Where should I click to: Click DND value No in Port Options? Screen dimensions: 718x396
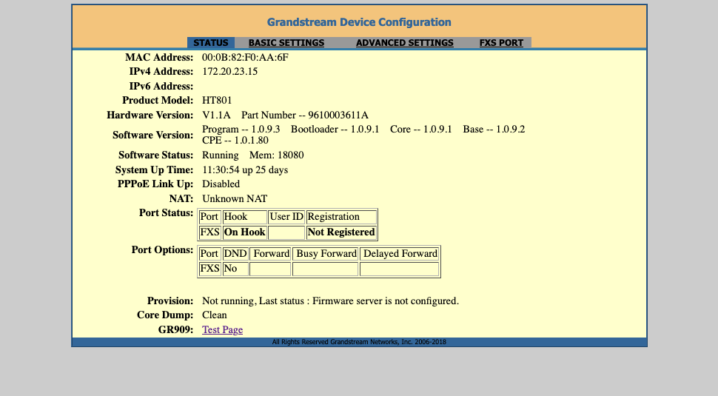(x=235, y=269)
